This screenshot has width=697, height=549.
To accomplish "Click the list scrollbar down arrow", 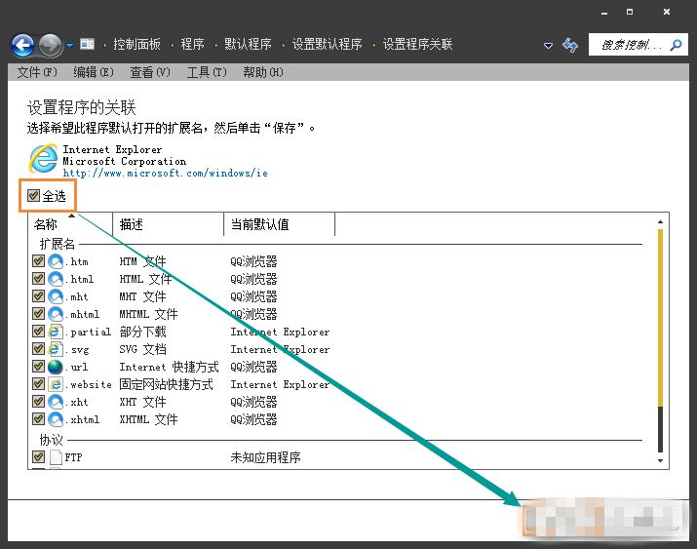I will pyautogui.click(x=661, y=461).
